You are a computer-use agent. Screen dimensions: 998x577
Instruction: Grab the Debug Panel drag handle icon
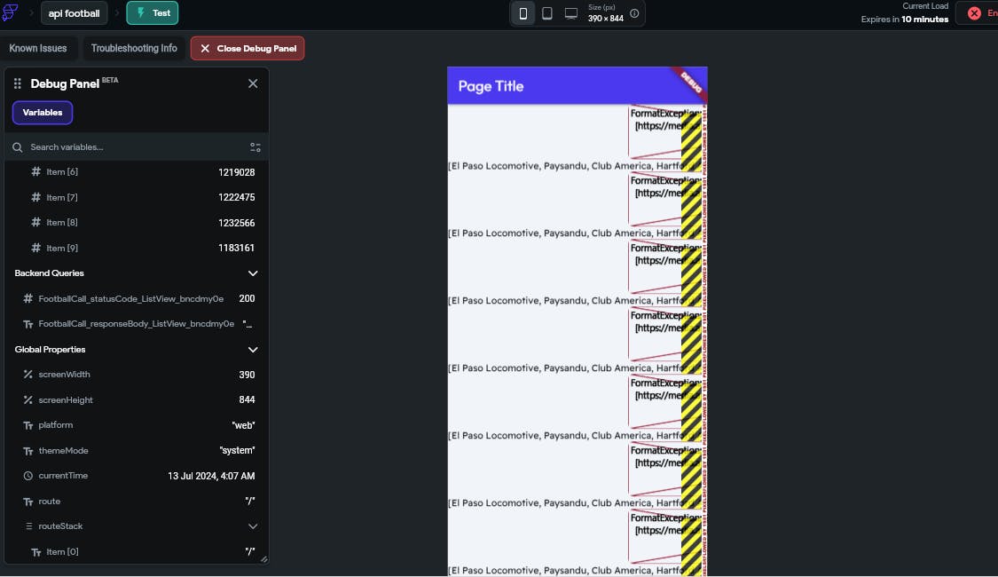coord(18,83)
